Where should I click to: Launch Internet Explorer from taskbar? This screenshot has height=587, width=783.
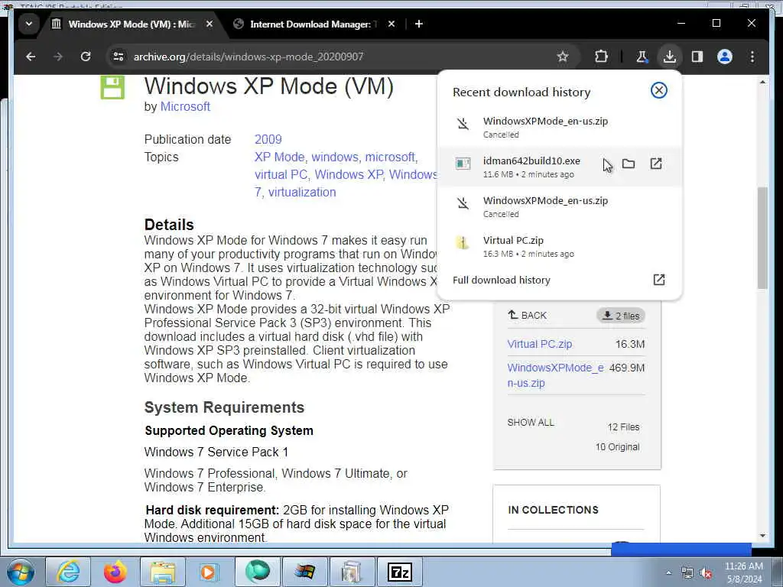click(68, 572)
